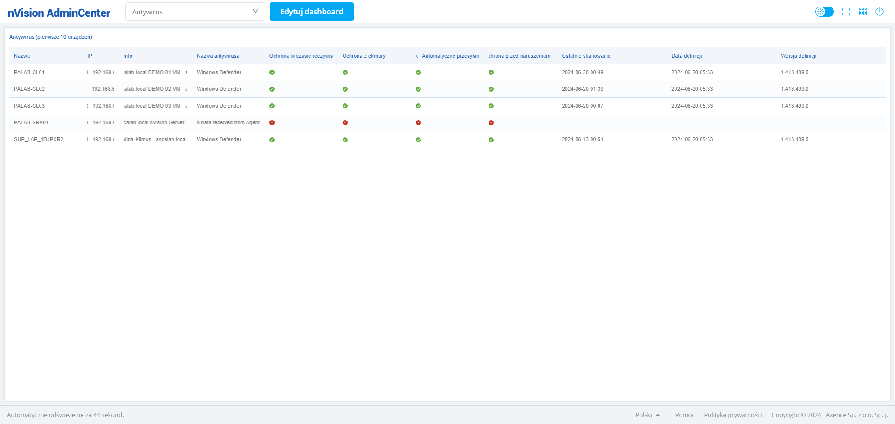Open the Polityka prywatności link
The width and height of the screenshot is (895, 424).
click(733, 415)
